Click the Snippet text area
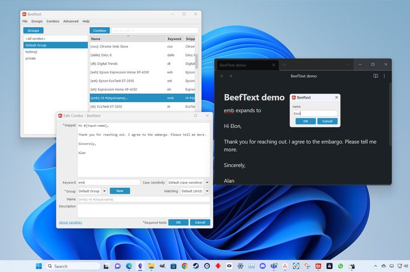The width and height of the screenshot is (410, 272). (x=143, y=150)
